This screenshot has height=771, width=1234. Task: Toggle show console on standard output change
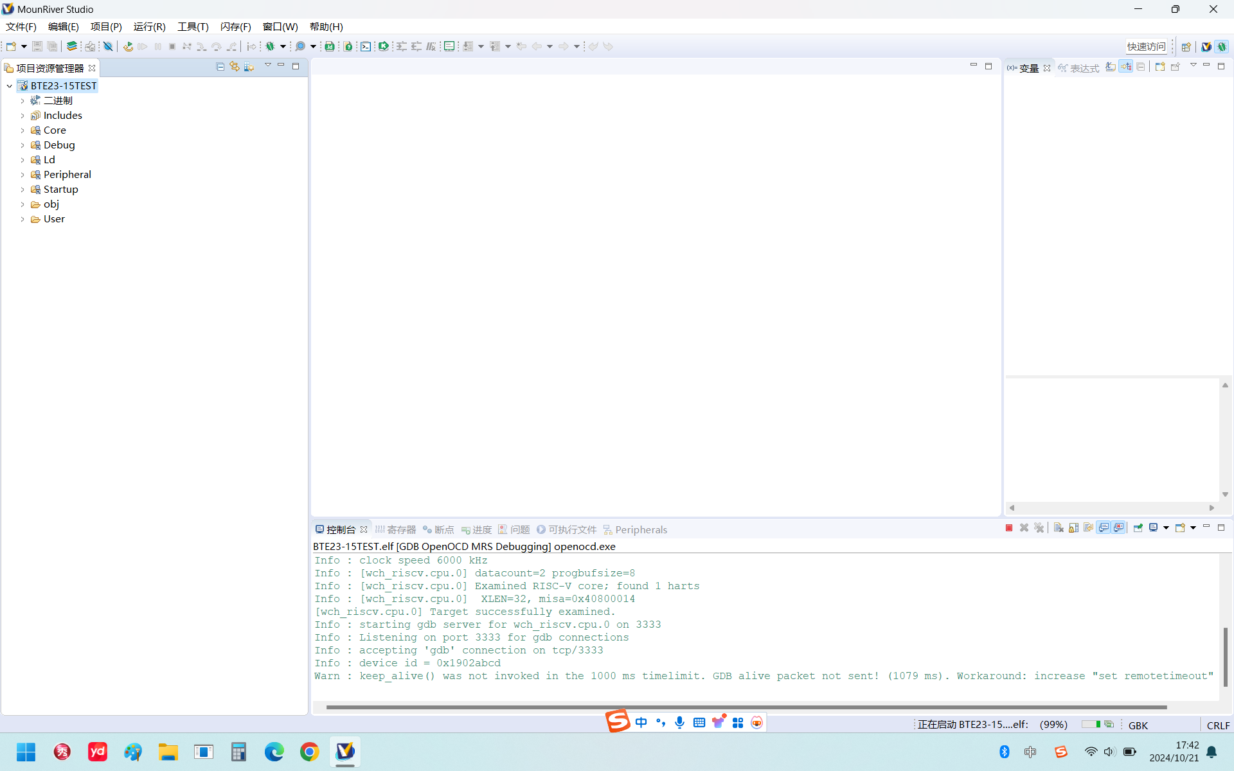(1104, 528)
